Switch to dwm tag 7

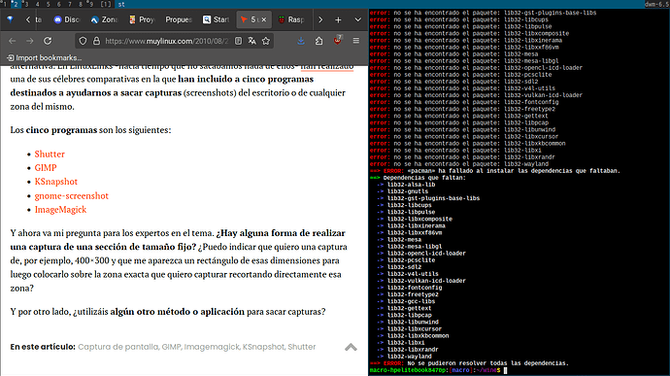pos(69,4)
